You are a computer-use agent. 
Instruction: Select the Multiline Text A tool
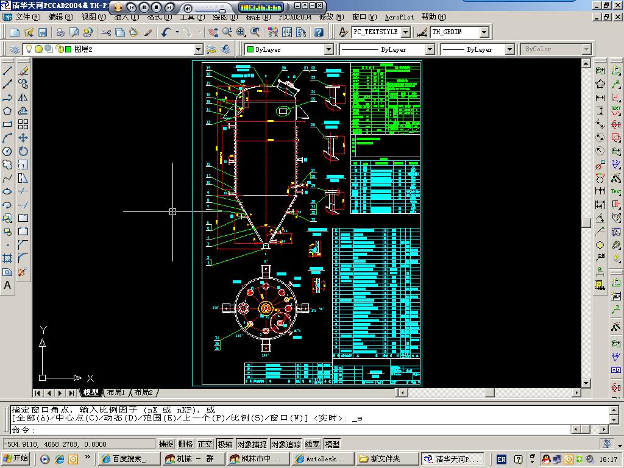click(7, 285)
